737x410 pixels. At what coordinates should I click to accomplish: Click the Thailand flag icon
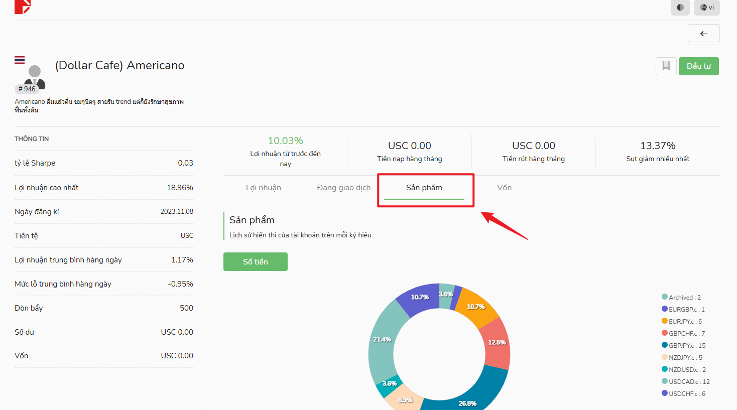point(20,60)
